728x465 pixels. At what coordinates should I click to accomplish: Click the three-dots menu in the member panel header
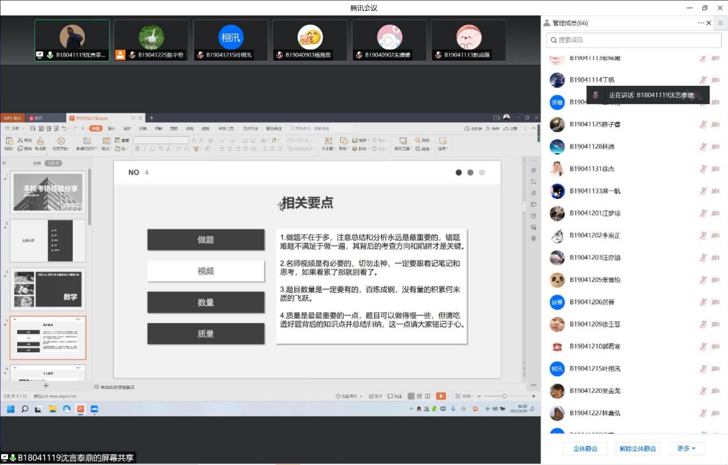tap(700, 23)
